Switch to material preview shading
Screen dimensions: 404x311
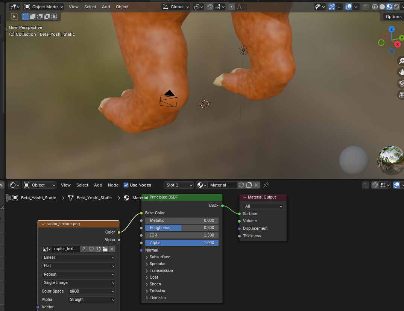(389, 7)
